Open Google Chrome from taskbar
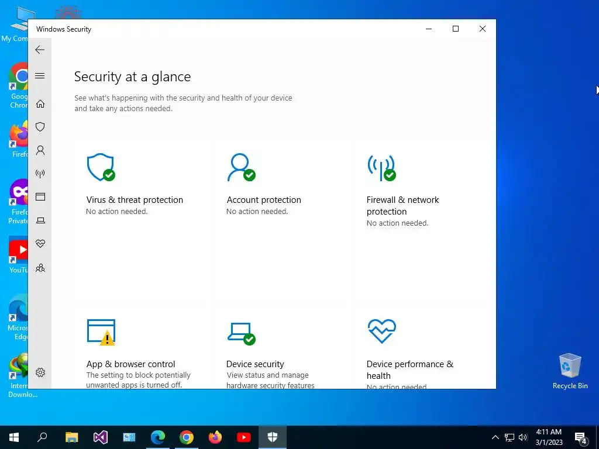The width and height of the screenshot is (599, 449). coord(187,437)
